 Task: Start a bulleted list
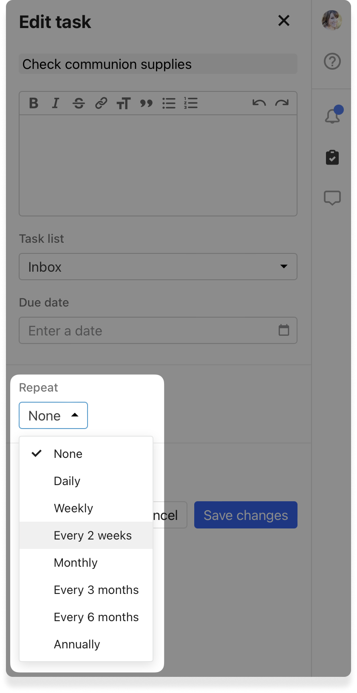point(169,103)
